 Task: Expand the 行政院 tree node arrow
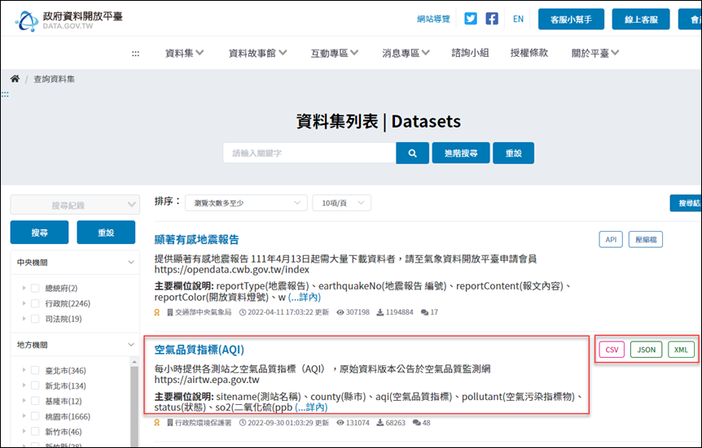pyautogui.click(x=24, y=303)
